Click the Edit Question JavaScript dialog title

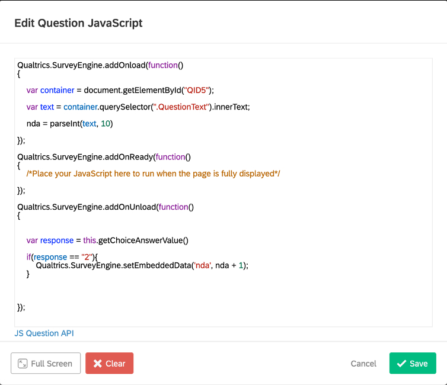point(78,23)
